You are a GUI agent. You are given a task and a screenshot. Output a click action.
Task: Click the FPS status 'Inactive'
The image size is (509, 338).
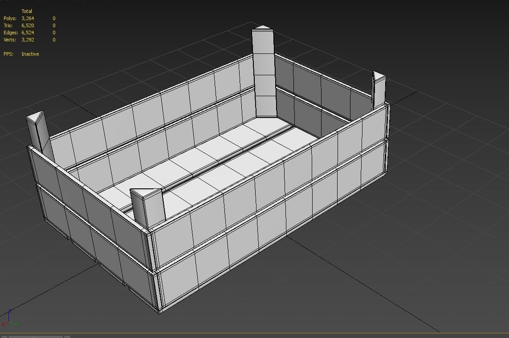30,54
